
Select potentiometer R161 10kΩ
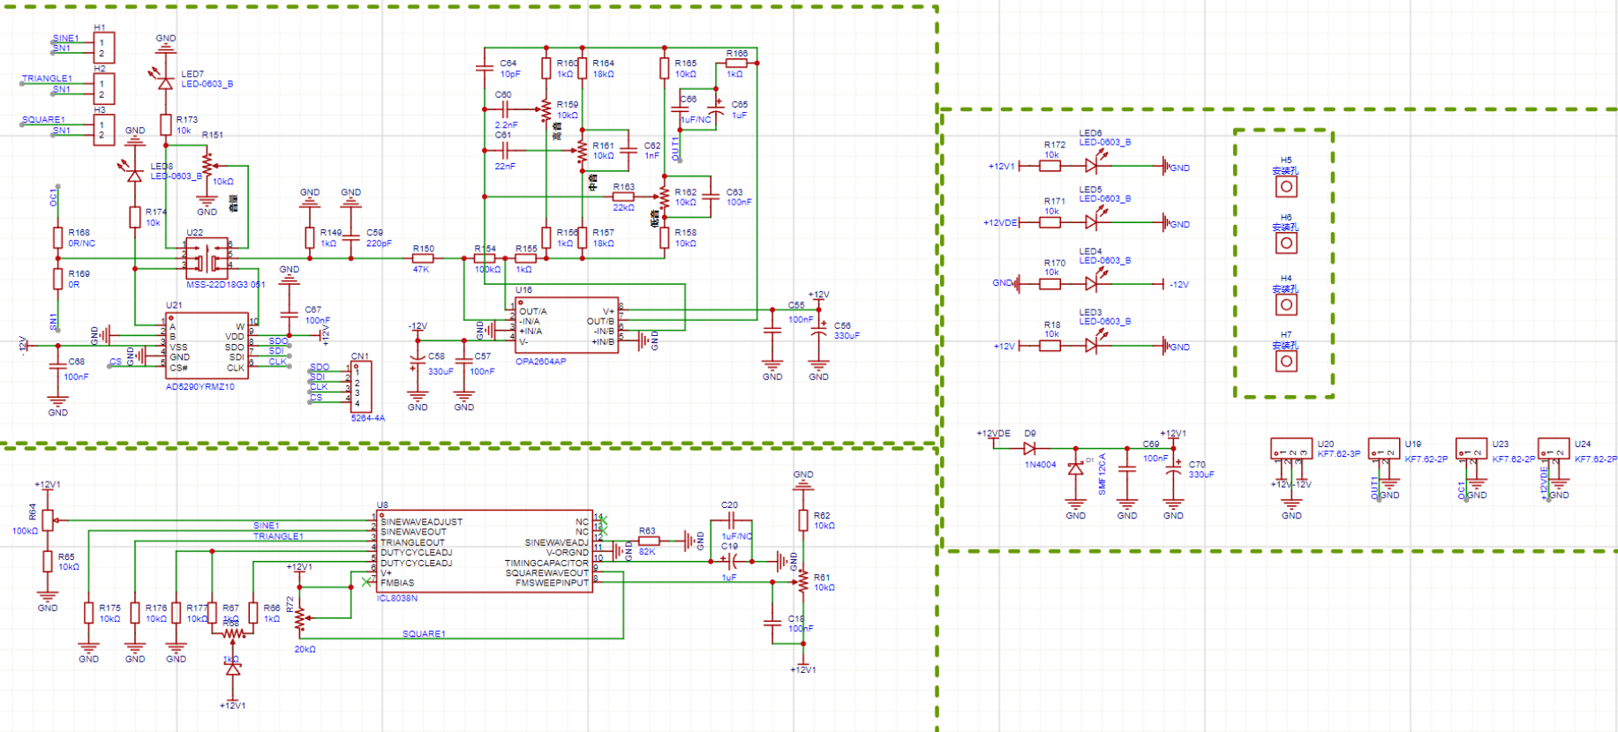582,150
